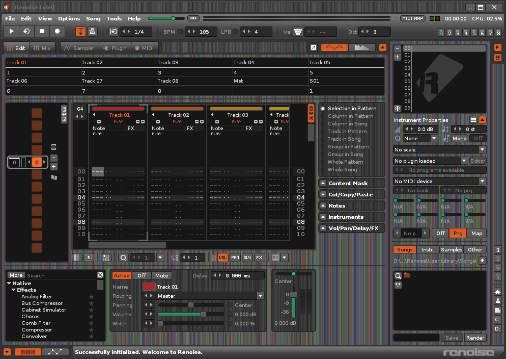Screen dimensions: 506x359
Task: Add sequence with plus button in pattern sequencer
Action: [x=54, y=167]
